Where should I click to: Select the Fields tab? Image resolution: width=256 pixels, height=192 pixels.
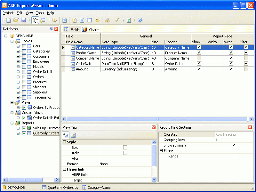pos(72,29)
